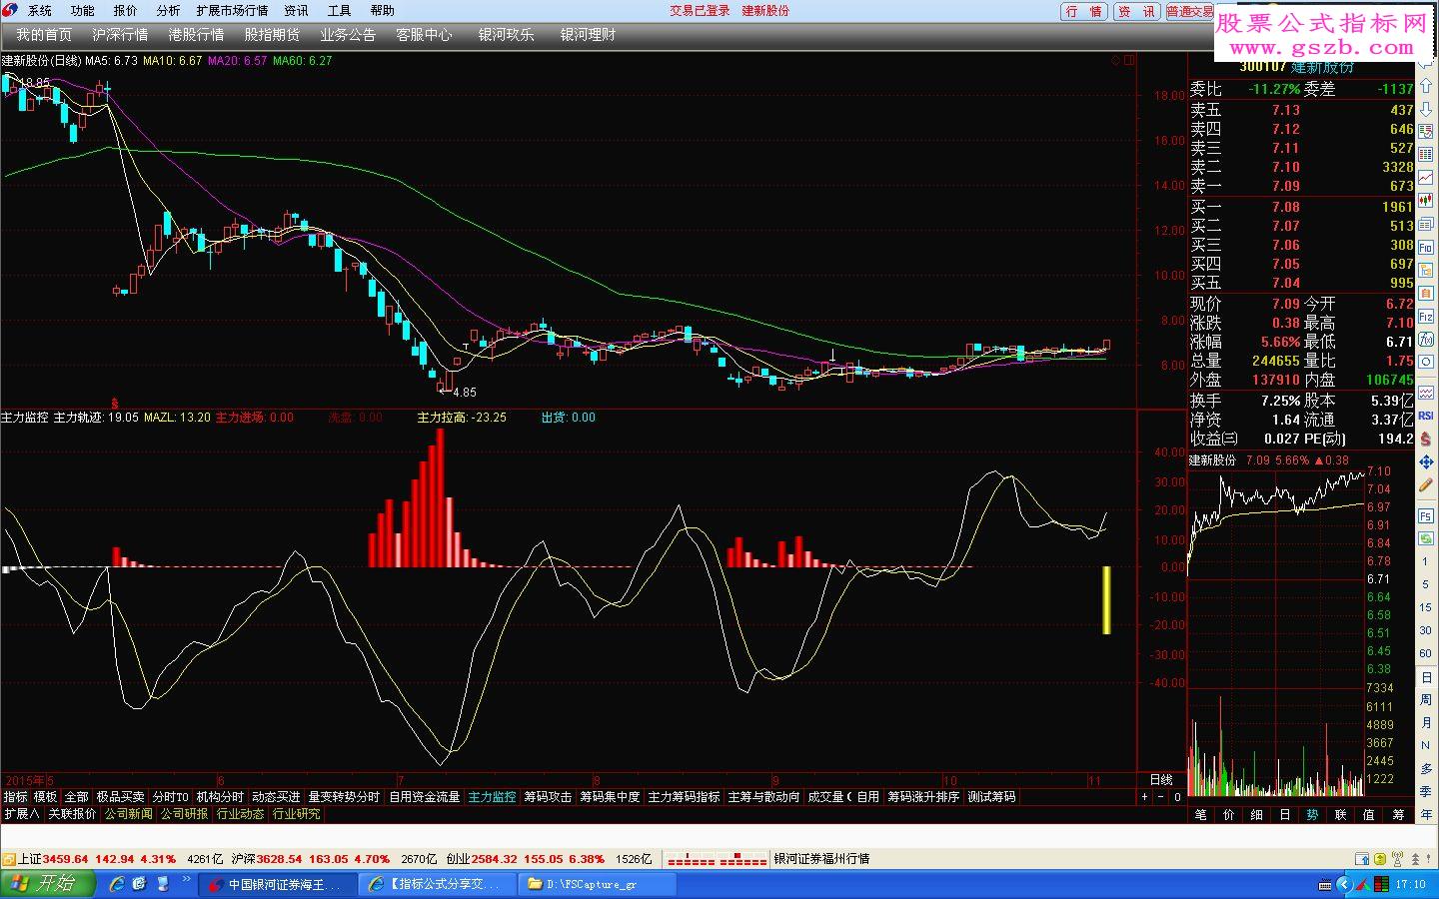Open the 业务公告 tab

(348, 35)
